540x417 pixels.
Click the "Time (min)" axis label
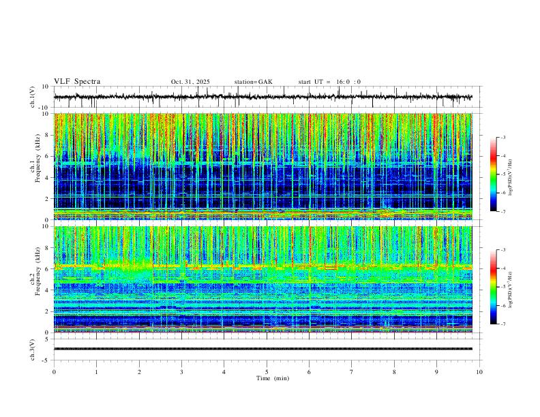click(273, 378)
